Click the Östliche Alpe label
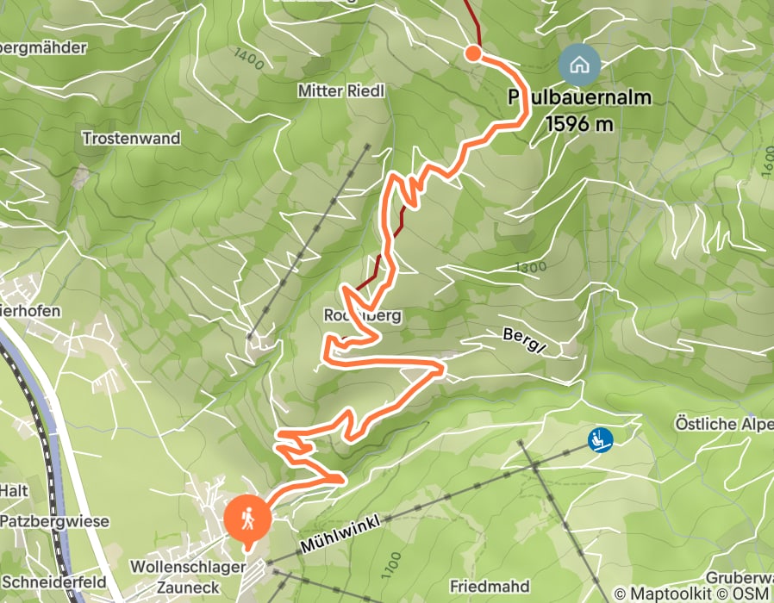 [x=724, y=424]
